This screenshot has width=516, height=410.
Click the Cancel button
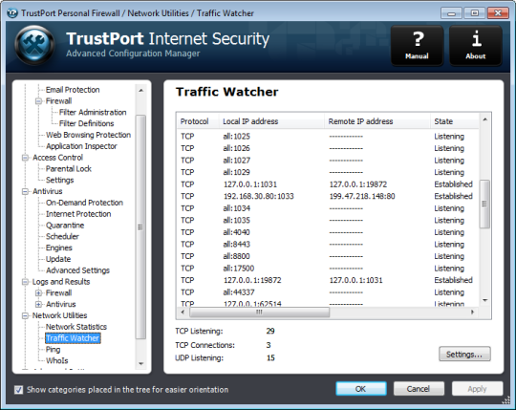point(419,389)
